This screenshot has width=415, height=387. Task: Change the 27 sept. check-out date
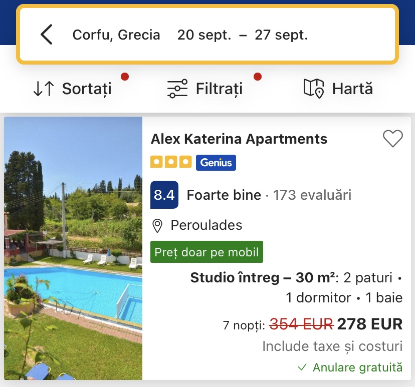281,35
